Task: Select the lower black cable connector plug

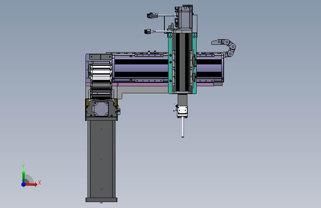Action: click(x=148, y=31)
